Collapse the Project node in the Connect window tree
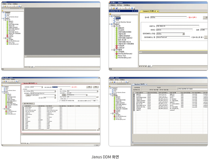 coord(110,24)
